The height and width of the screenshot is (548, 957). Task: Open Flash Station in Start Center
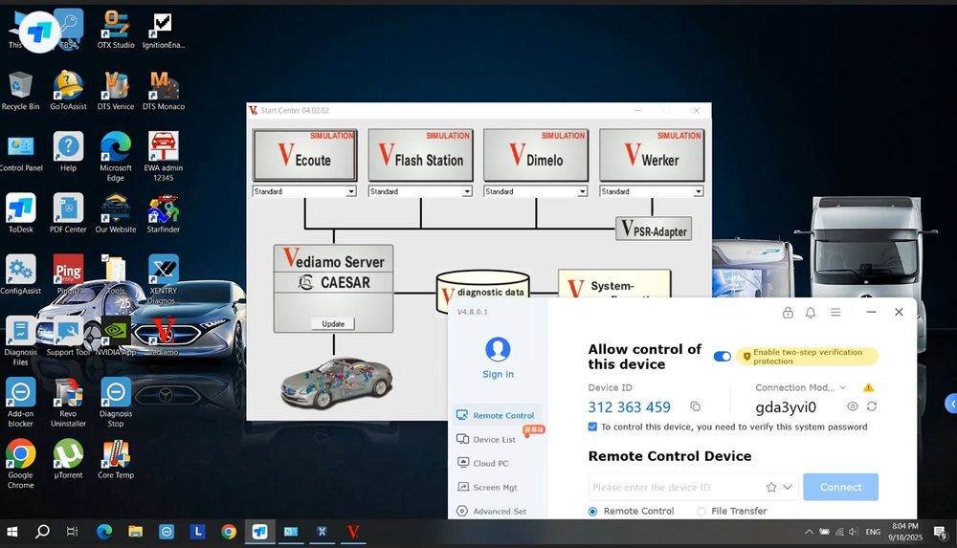[x=420, y=154]
